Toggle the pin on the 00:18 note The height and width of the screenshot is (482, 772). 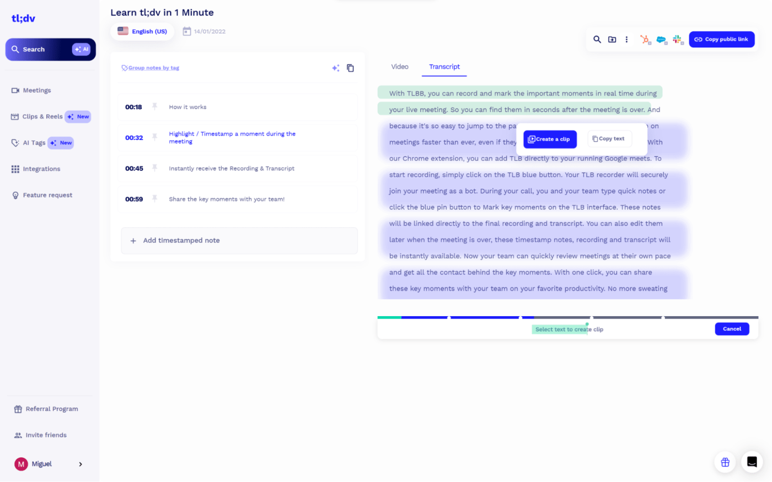(155, 106)
